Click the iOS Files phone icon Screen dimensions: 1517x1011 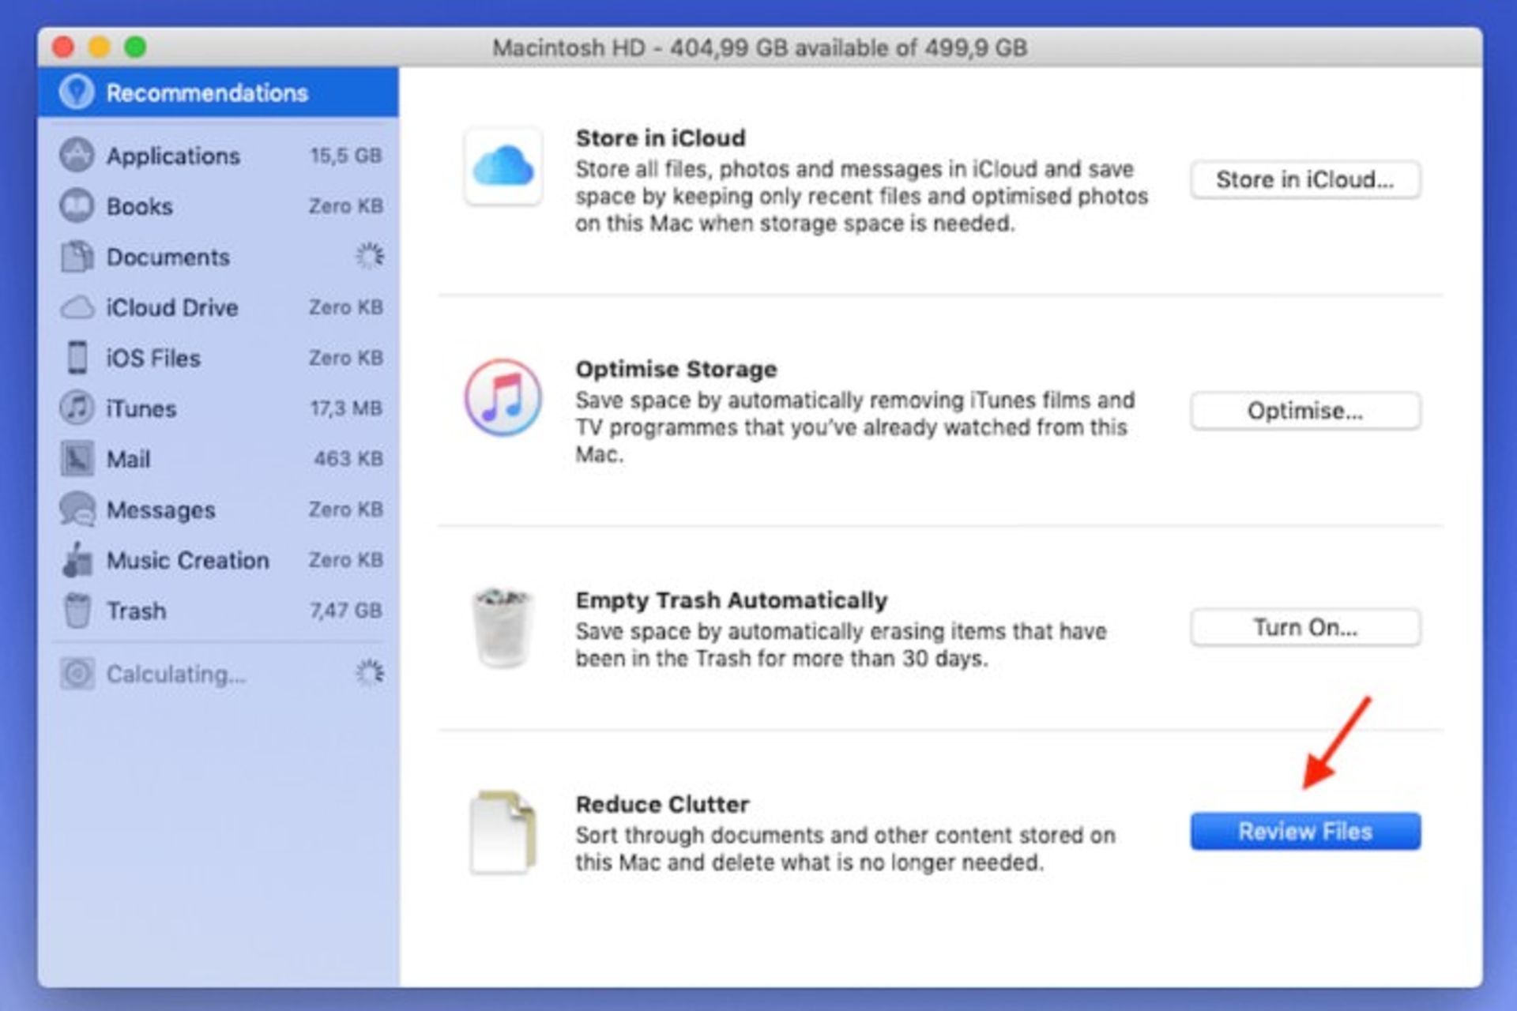[77, 358]
